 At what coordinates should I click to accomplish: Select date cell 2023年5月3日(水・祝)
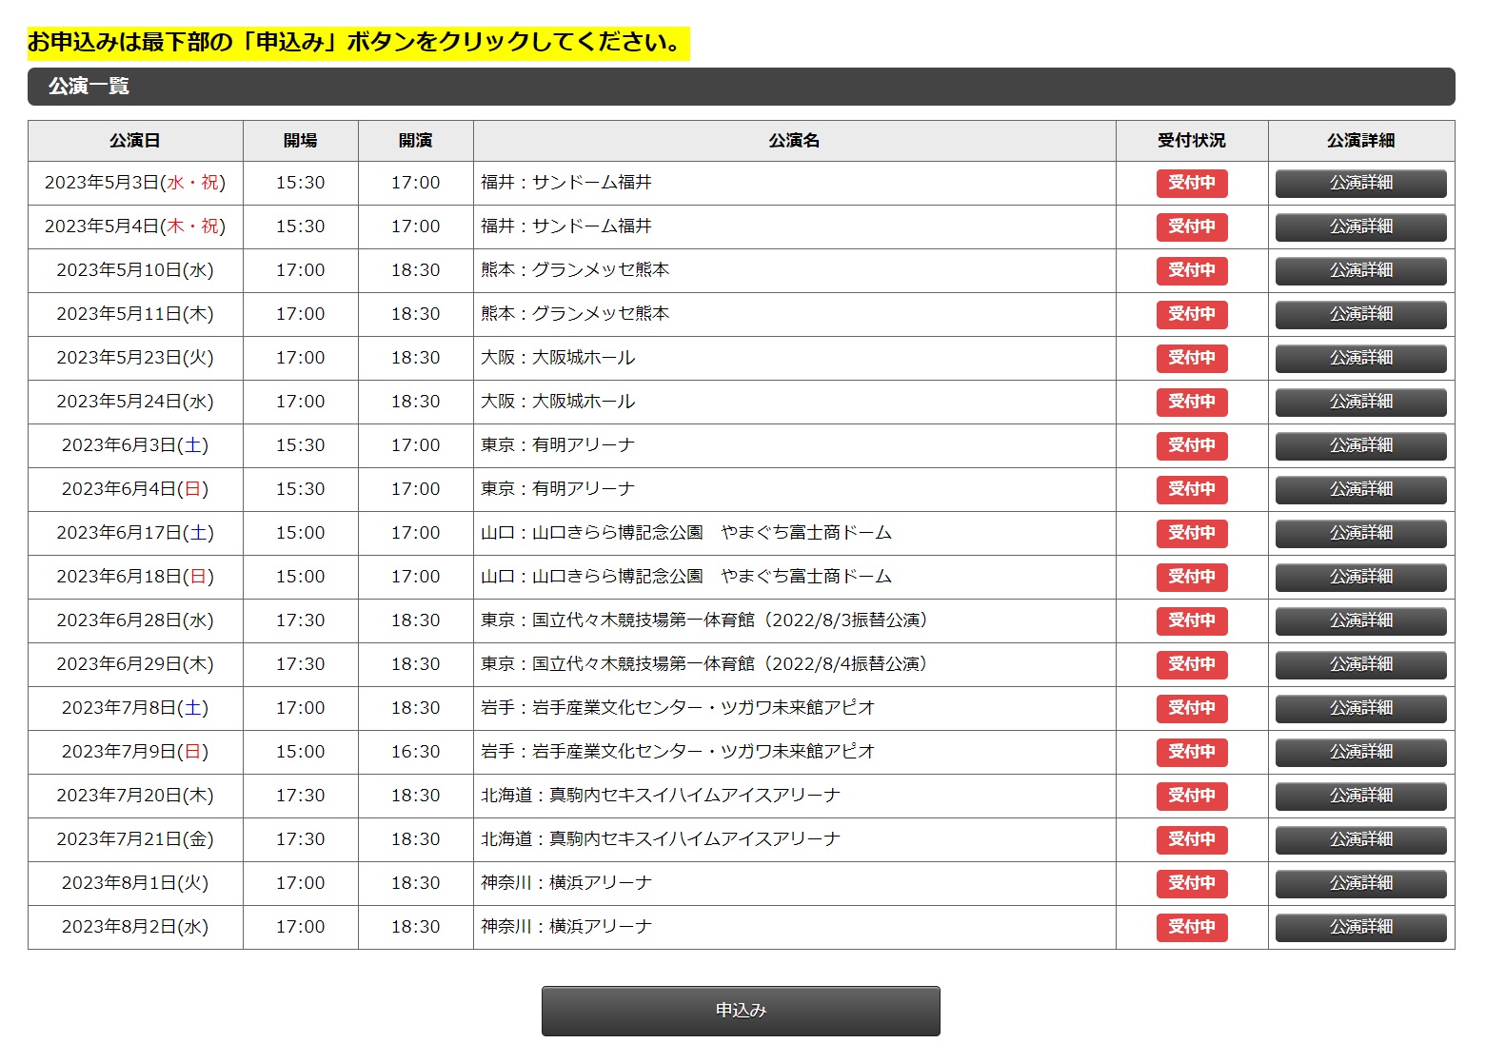coord(135,183)
